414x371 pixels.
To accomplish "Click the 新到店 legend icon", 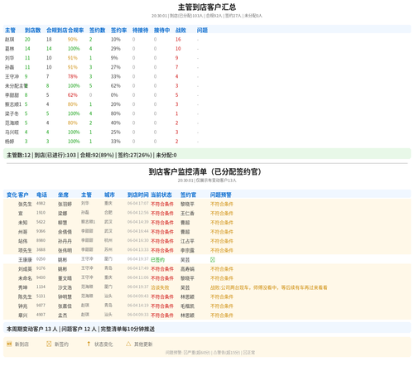I will [x=9, y=344].
